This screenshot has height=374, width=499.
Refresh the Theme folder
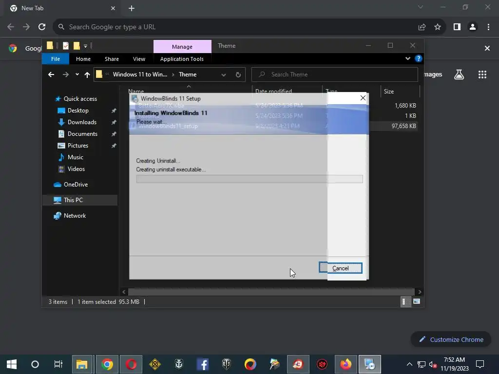(238, 75)
